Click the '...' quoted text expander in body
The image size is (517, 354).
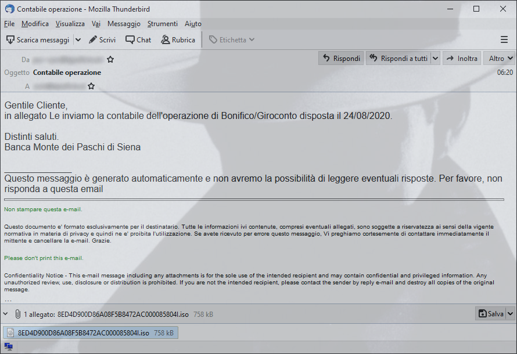(x=8, y=300)
